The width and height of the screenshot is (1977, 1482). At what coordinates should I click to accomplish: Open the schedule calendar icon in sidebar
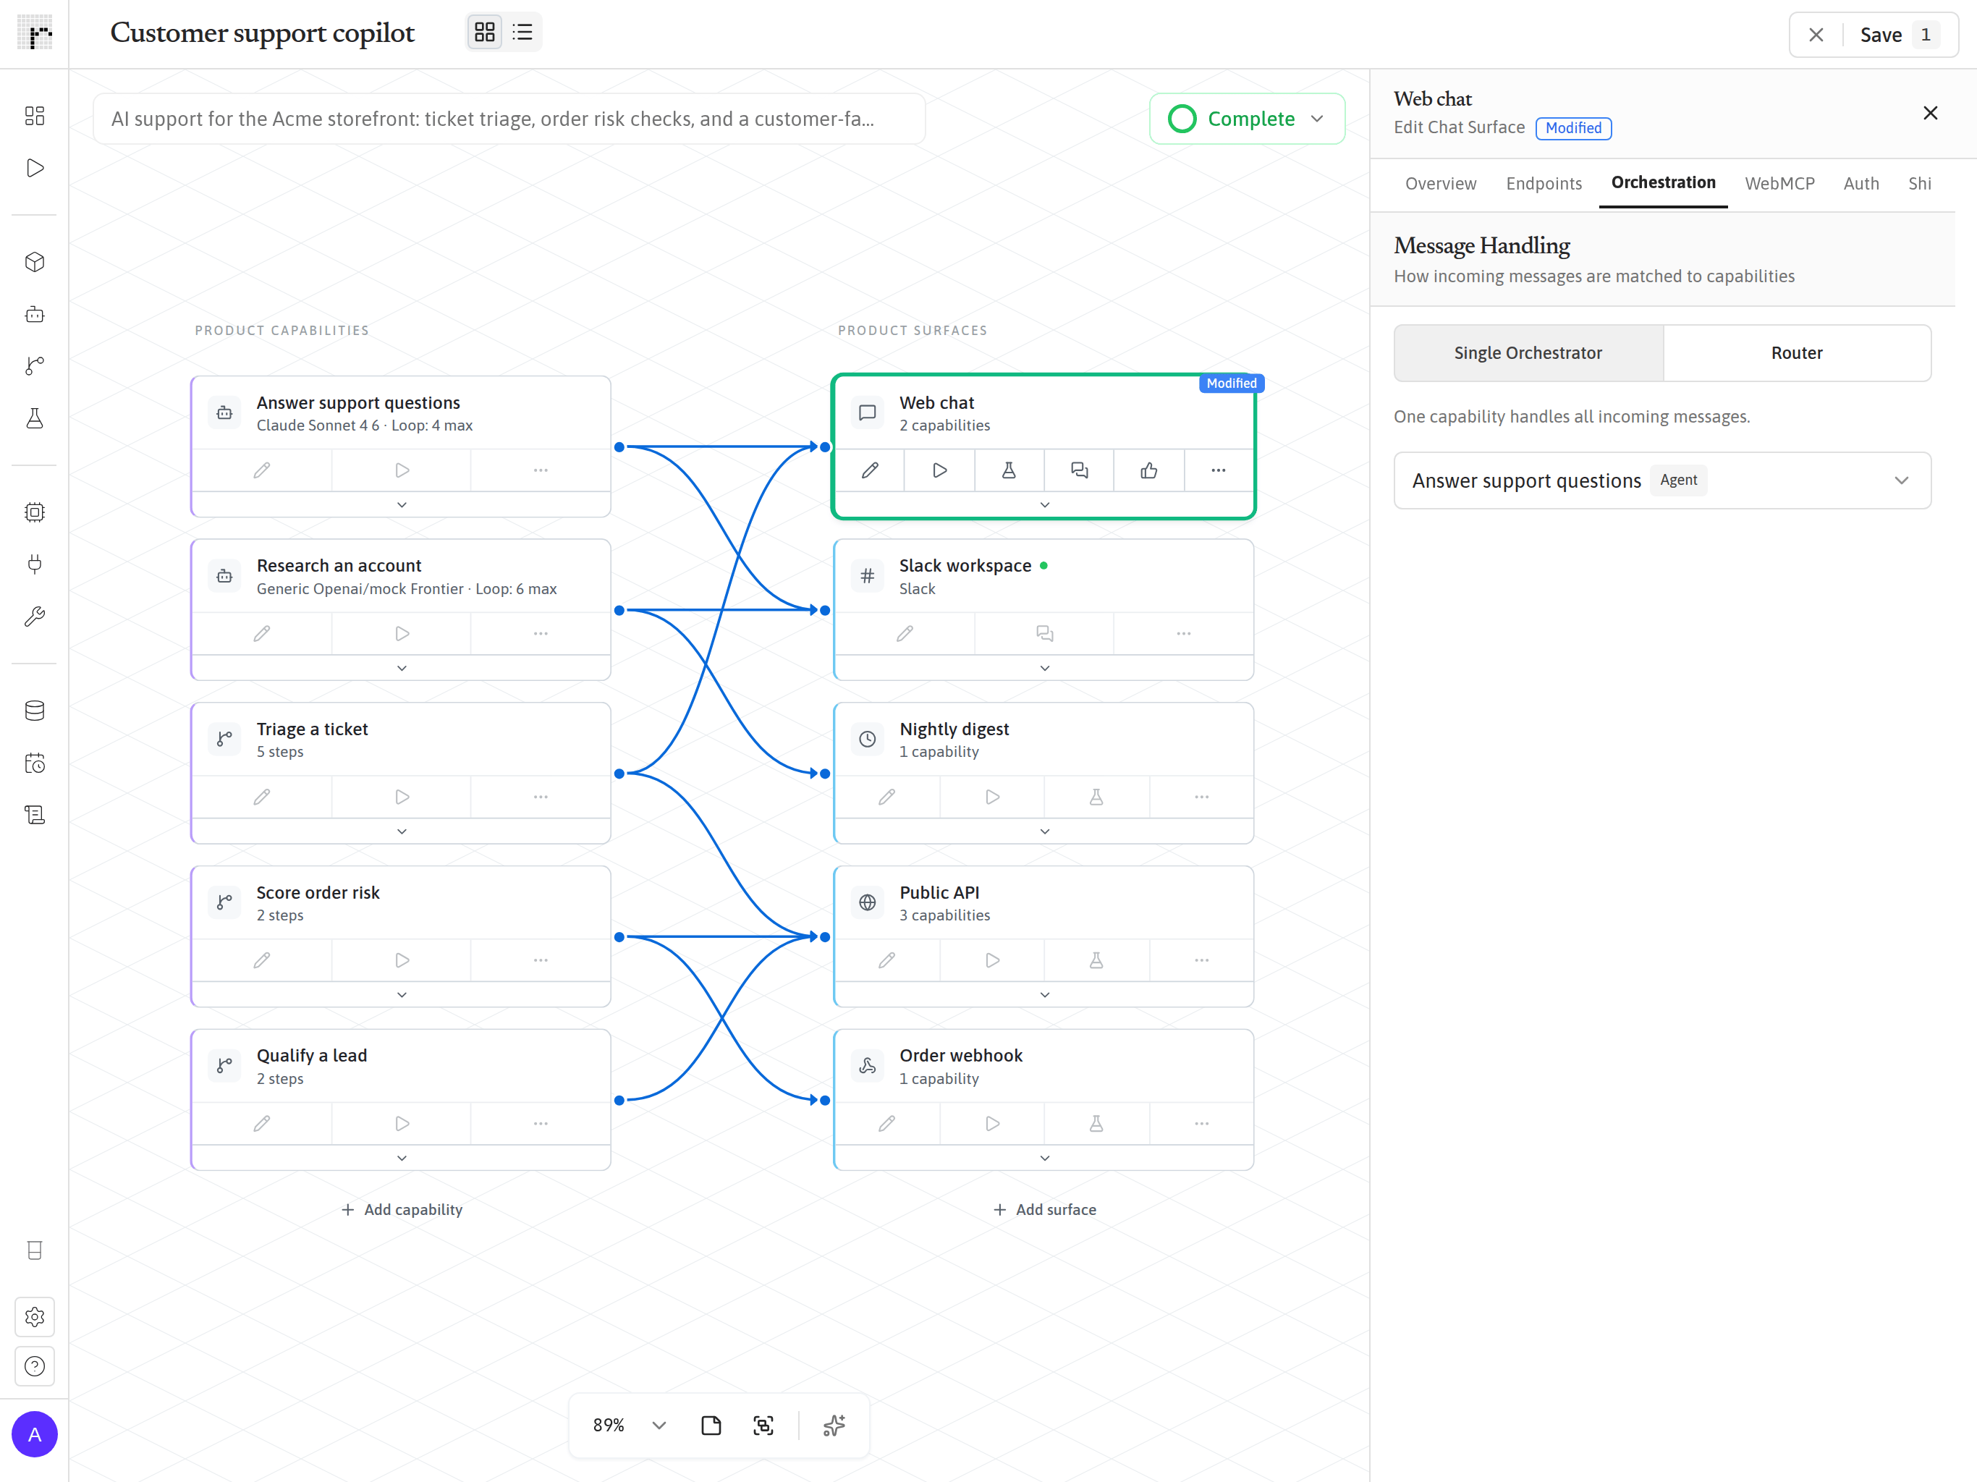[35, 763]
